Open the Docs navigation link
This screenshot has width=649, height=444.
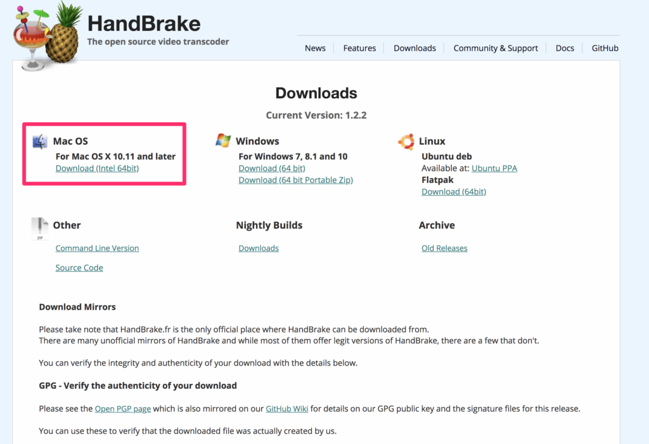pos(565,48)
